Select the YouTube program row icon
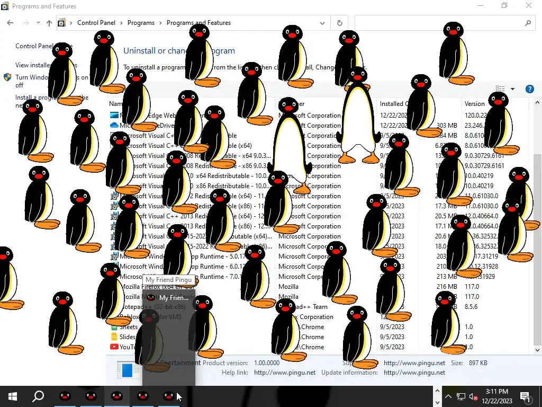 pyautogui.click(x=114, y=347)
